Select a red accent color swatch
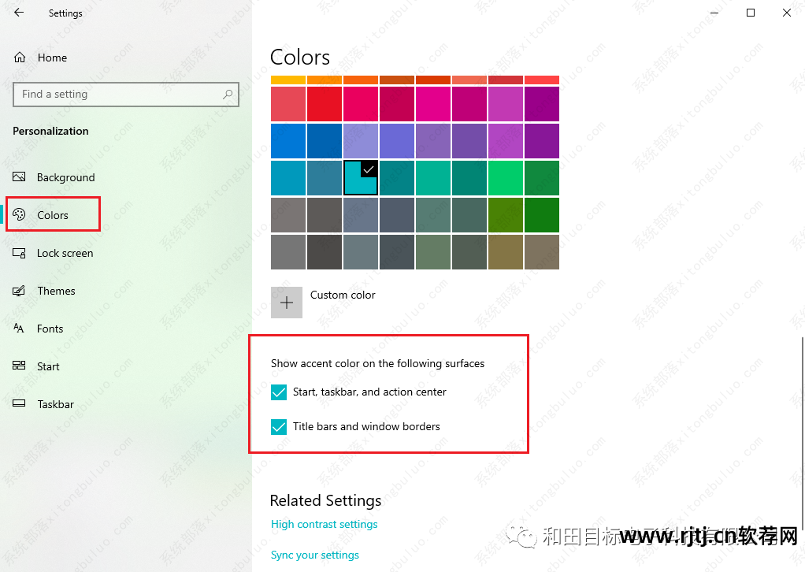This screenshot has height=572, width=805. 324,105
